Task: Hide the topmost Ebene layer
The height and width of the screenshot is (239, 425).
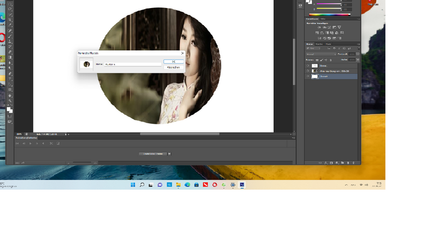Action: 308,65
